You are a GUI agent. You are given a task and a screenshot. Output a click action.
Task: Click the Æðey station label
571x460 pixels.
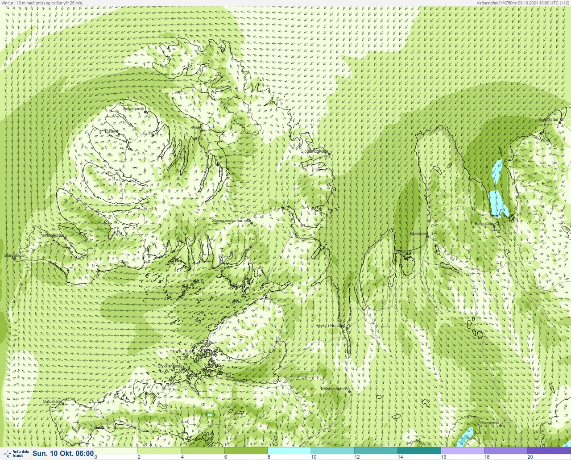point(196,128)
